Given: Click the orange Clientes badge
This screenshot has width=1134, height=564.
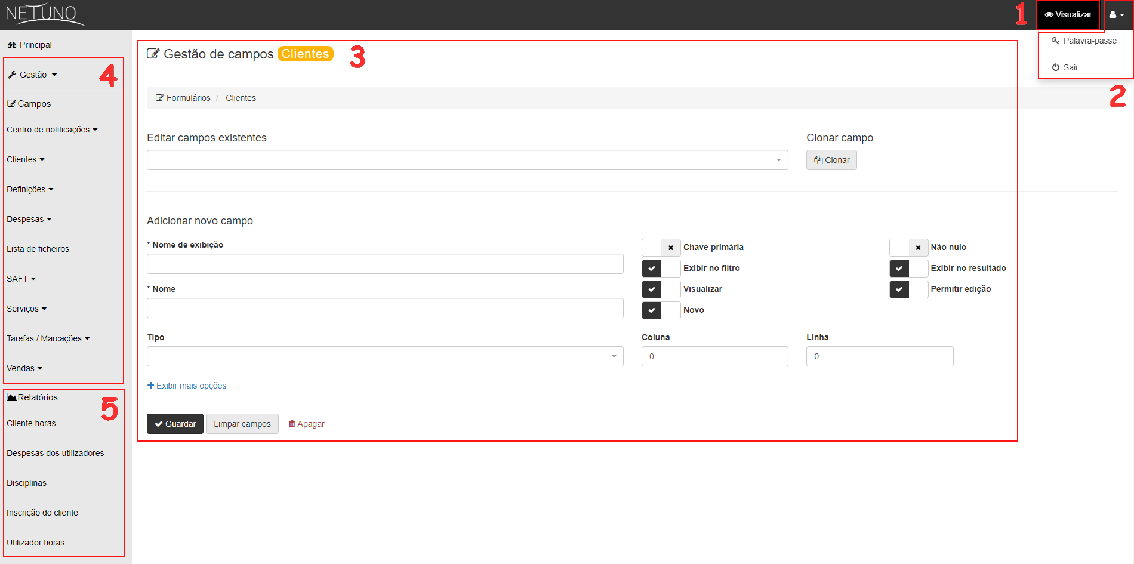Looking at the screenshot, I should [x=305, y=54].
